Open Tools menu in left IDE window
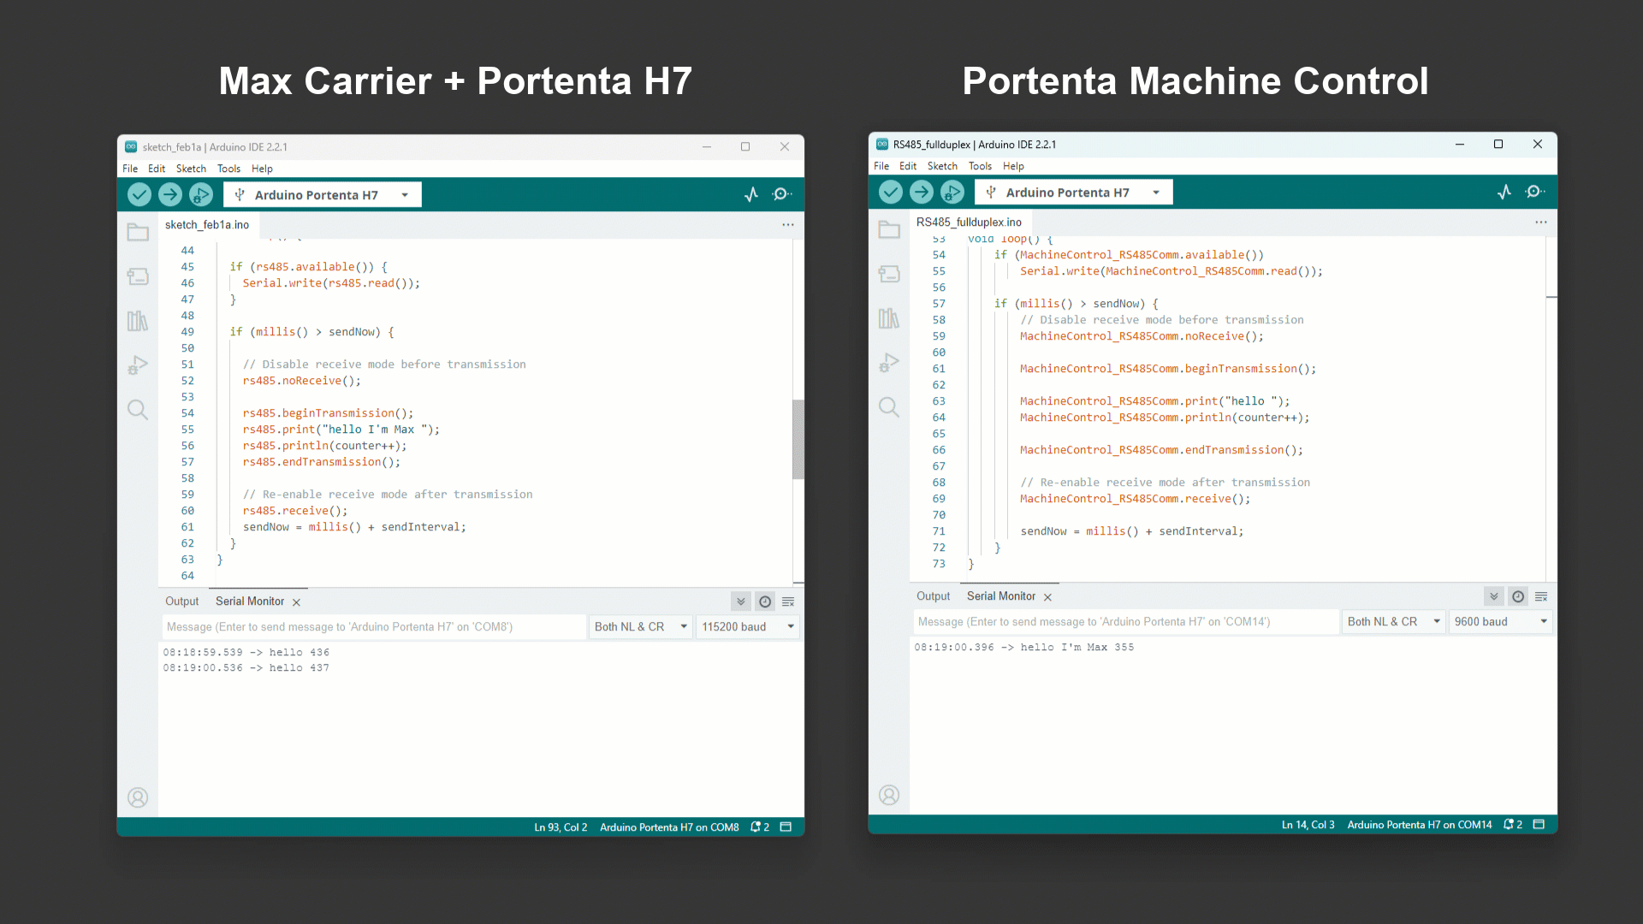Viewport: 1643px width, 924px height. pyautogui.click(x=228, y=169)
